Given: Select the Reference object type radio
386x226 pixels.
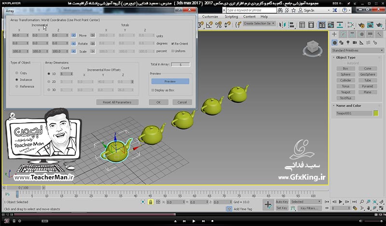Looking at the screenshot, I should click(x=17, y=86).
